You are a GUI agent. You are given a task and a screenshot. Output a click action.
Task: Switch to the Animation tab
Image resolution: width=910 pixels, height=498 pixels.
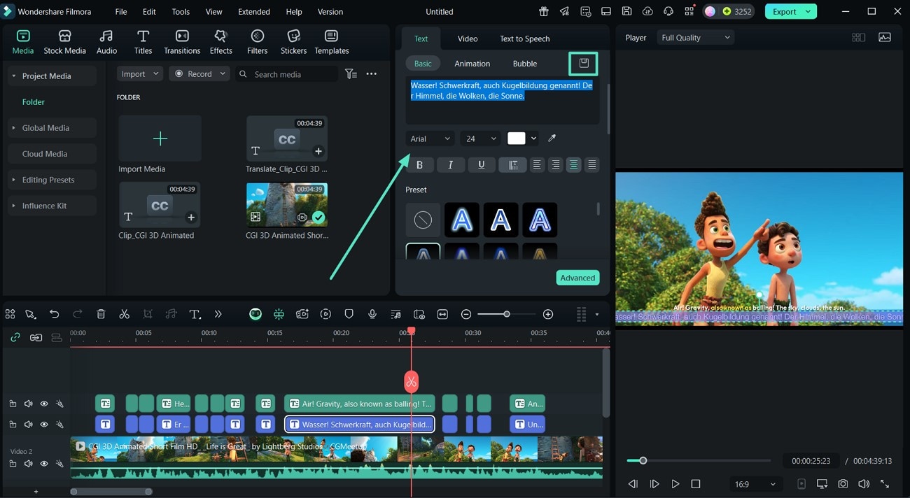472,64
